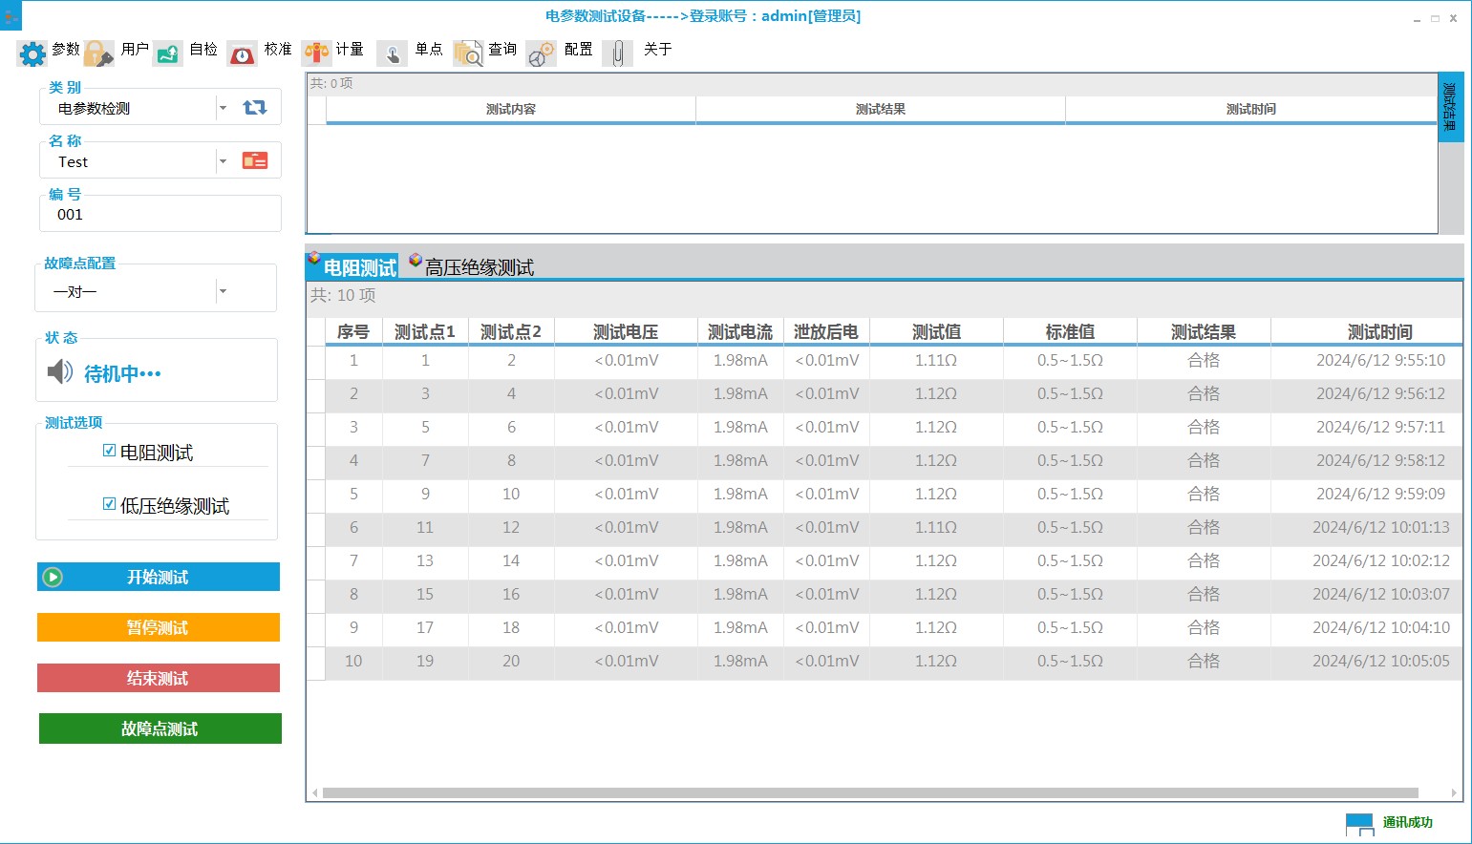This screenshot has width=1472, height=844.
Task: Click the 自检 self-check icon
Action: tap(168, 53)
